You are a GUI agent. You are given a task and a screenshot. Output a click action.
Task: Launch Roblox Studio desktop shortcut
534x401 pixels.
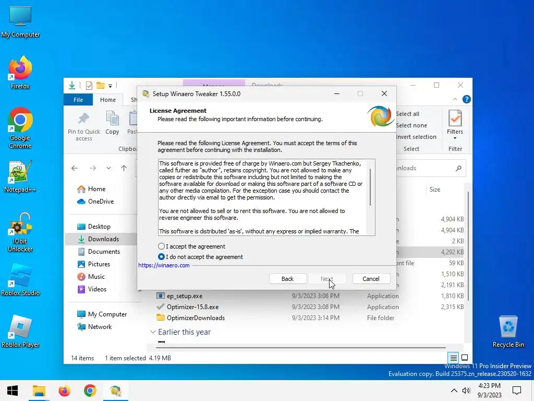[20, 280]
